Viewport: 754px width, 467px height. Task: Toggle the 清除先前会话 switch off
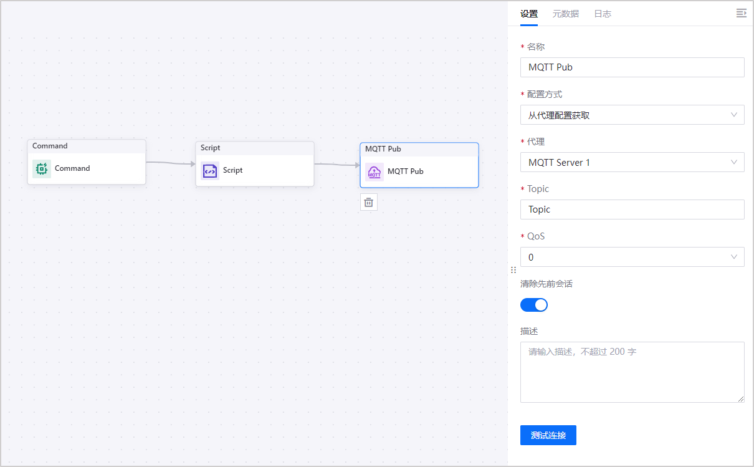coord(534,305)
